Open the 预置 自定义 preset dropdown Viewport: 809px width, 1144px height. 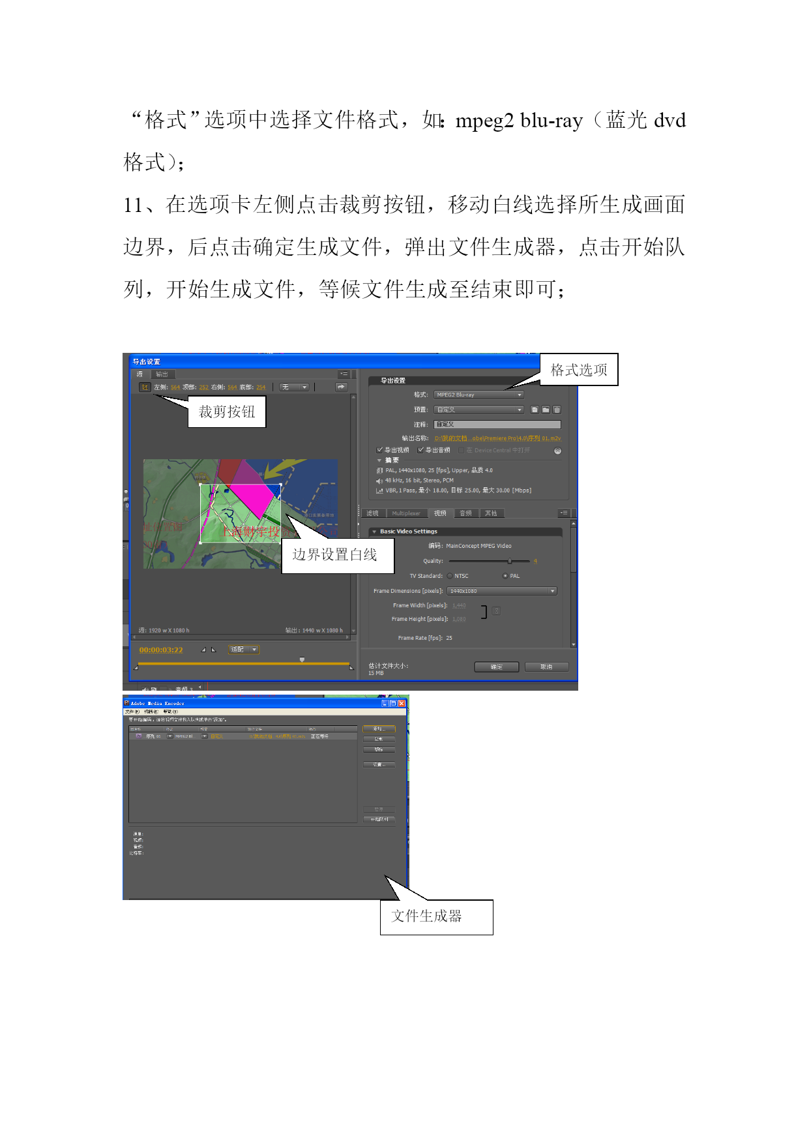pyautogui.click(x=479, y=410)
